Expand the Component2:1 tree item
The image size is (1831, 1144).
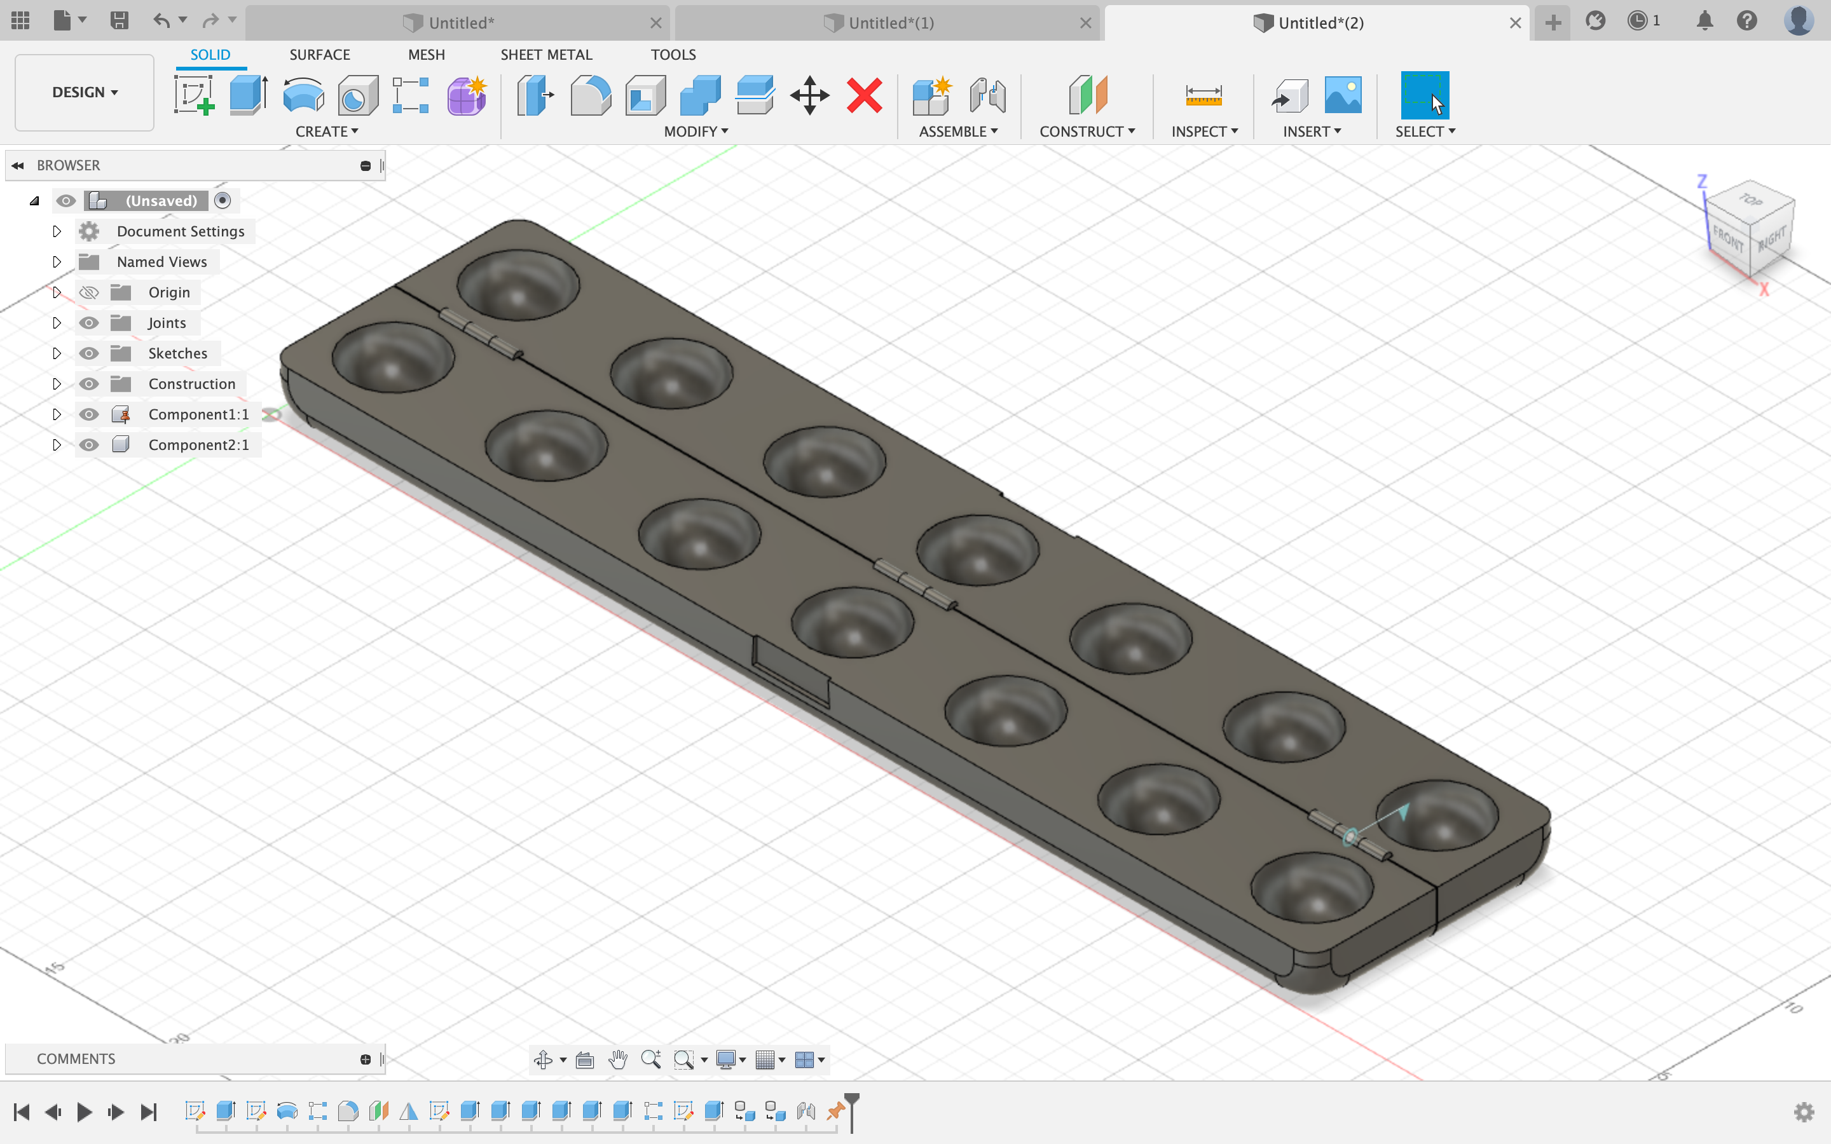(57, 444)
